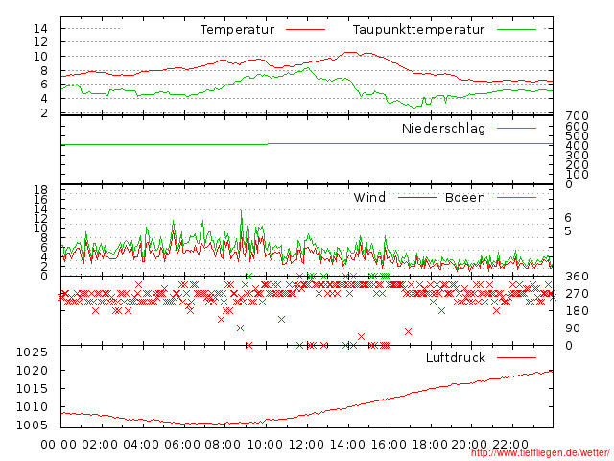This screenshot has height=461, width=614.
Task: Click the Beaufort 5 right axis value
Action: pyautogui.click(x=568, y=231)
